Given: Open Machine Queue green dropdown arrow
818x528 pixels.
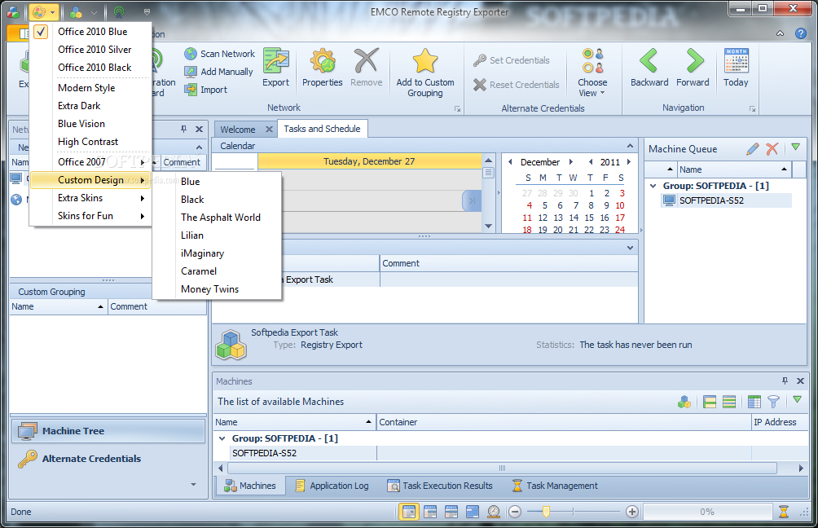Looking at the screenshot, I should point(795,147).
